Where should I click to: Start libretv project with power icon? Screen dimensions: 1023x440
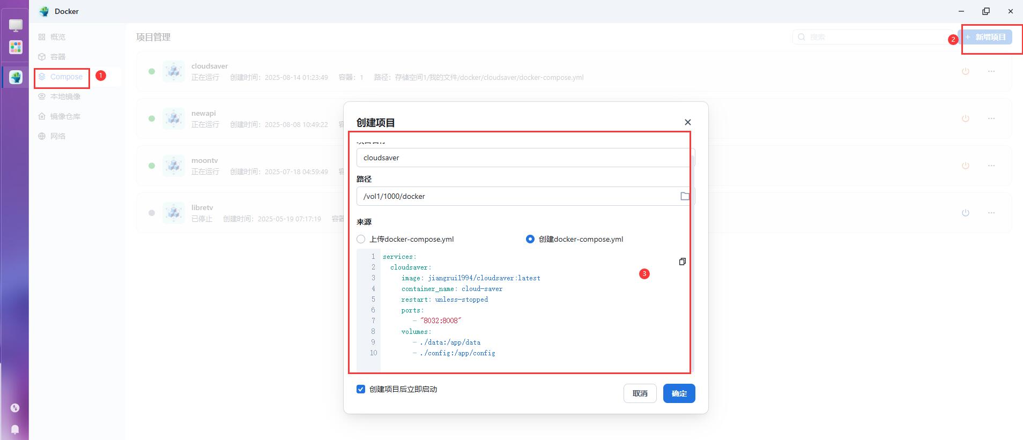click(966, 213)
